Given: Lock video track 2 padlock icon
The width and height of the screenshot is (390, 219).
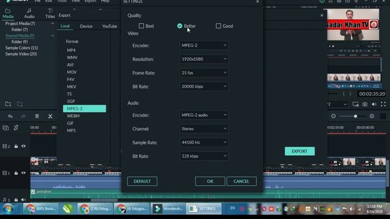Looking at the screenshot, I should (16, 146).
